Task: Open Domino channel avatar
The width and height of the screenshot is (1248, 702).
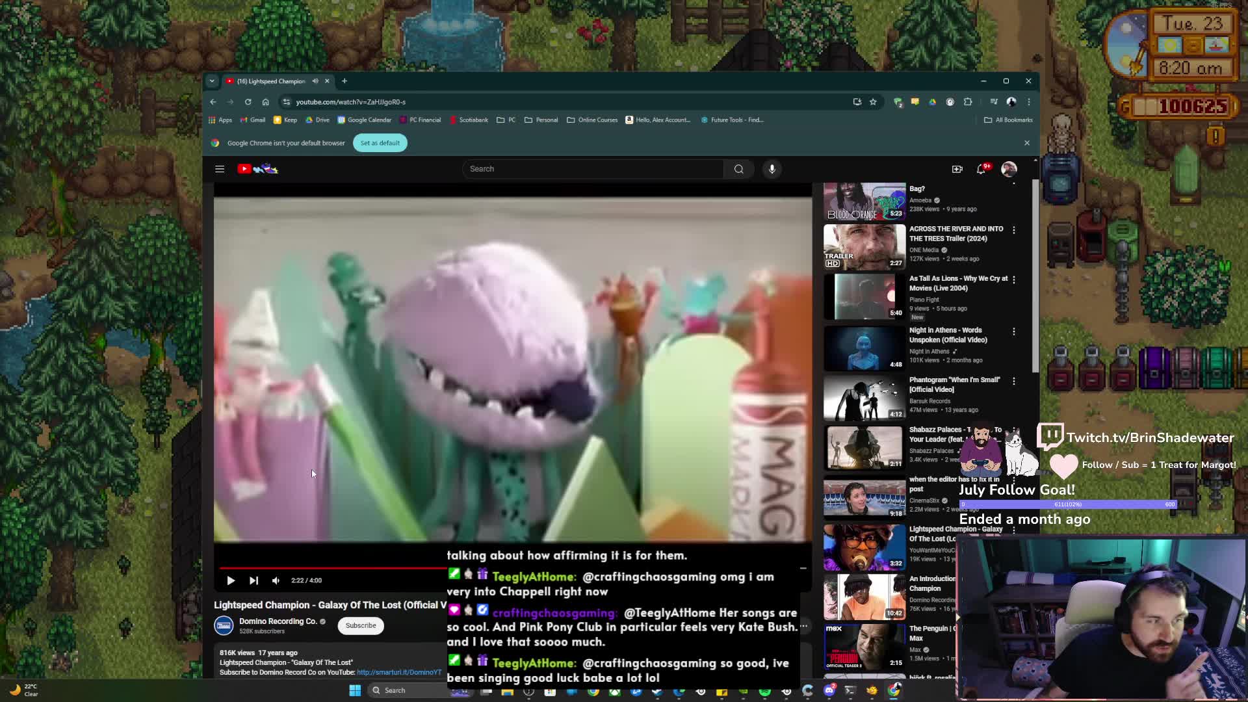Action: [x=224, y=626]
